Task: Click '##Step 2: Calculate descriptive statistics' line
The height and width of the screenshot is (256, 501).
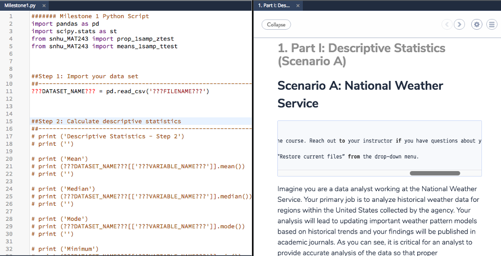Action: [106, 121]
